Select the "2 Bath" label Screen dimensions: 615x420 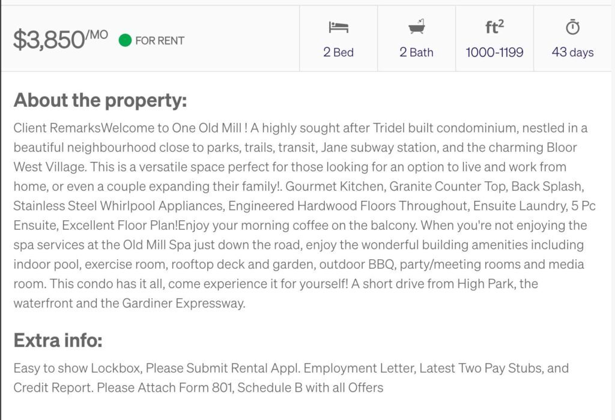pos(416,52)
